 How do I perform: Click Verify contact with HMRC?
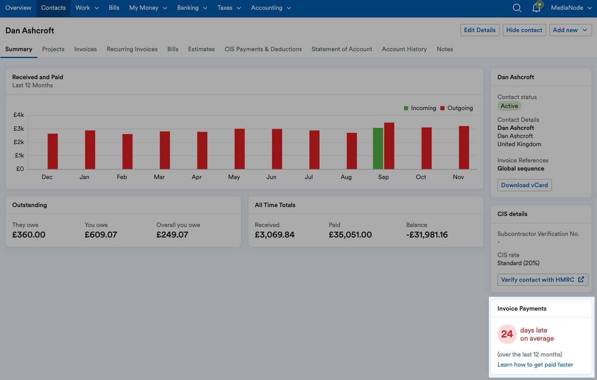(543, 280)
